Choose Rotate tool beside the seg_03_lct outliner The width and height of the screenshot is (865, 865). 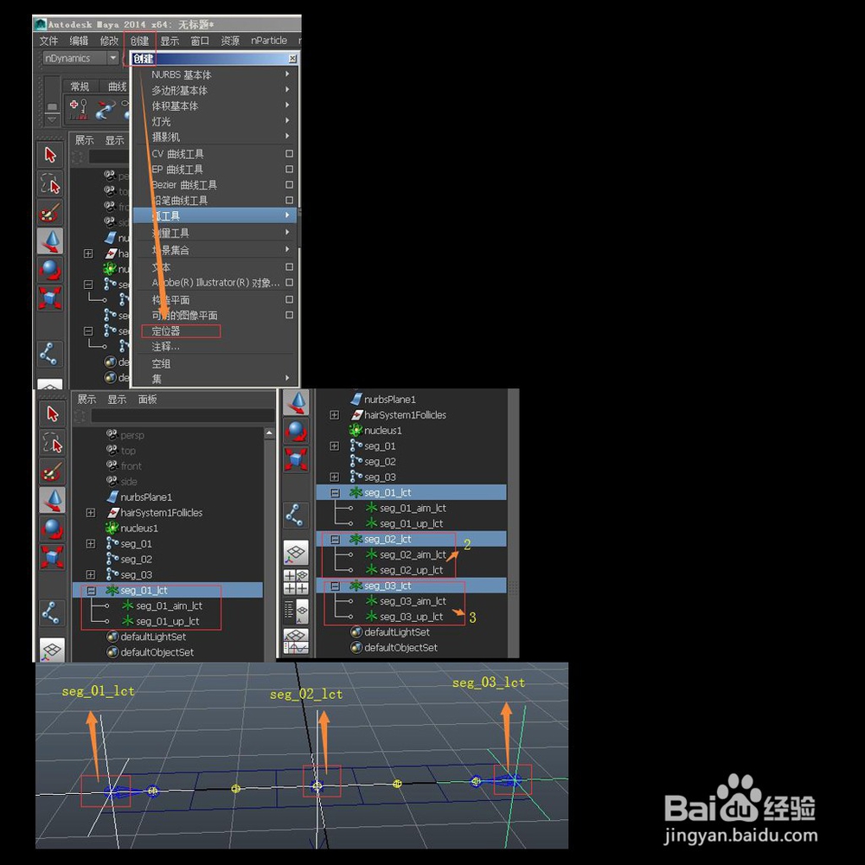[x=296, y=431]
